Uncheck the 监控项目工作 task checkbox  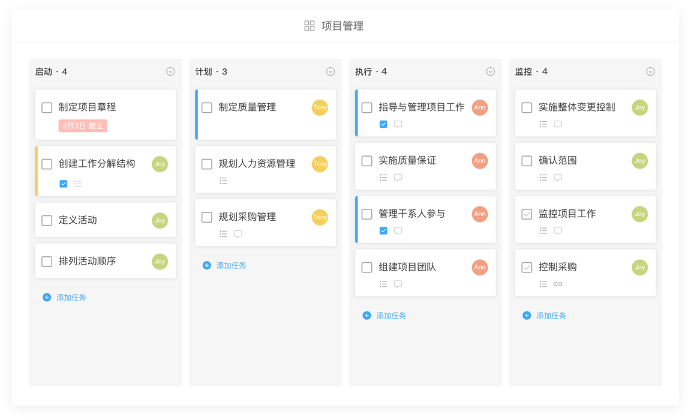coord(527,214)
